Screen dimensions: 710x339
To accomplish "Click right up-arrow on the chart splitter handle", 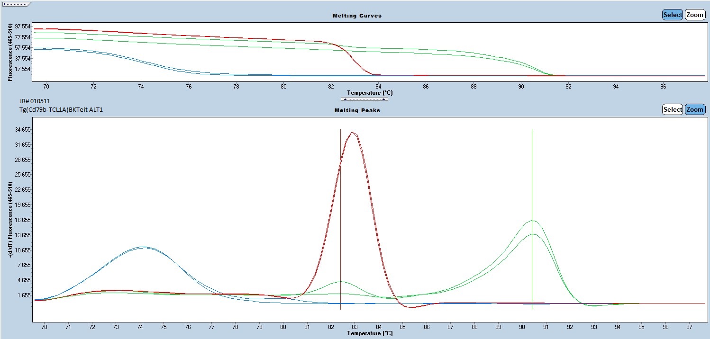I will coord(383,99).
